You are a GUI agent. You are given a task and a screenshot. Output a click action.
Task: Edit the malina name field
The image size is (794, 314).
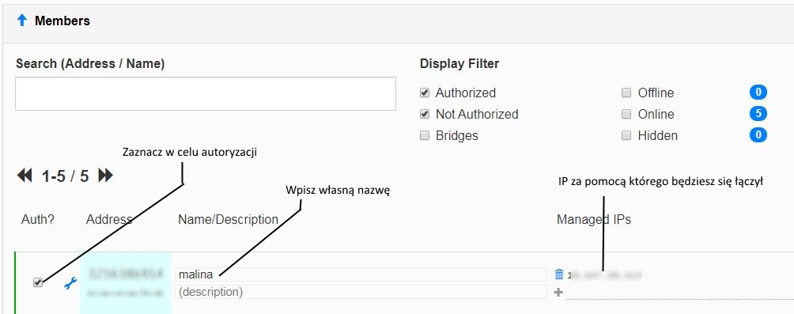[x=361, y=274]
